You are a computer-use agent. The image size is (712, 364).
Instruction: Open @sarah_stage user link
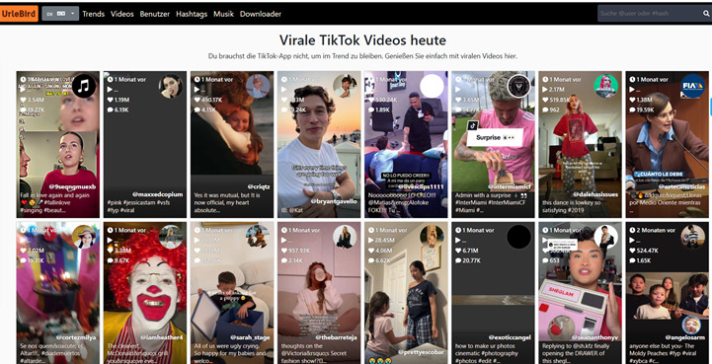click(x=251, y=337)
